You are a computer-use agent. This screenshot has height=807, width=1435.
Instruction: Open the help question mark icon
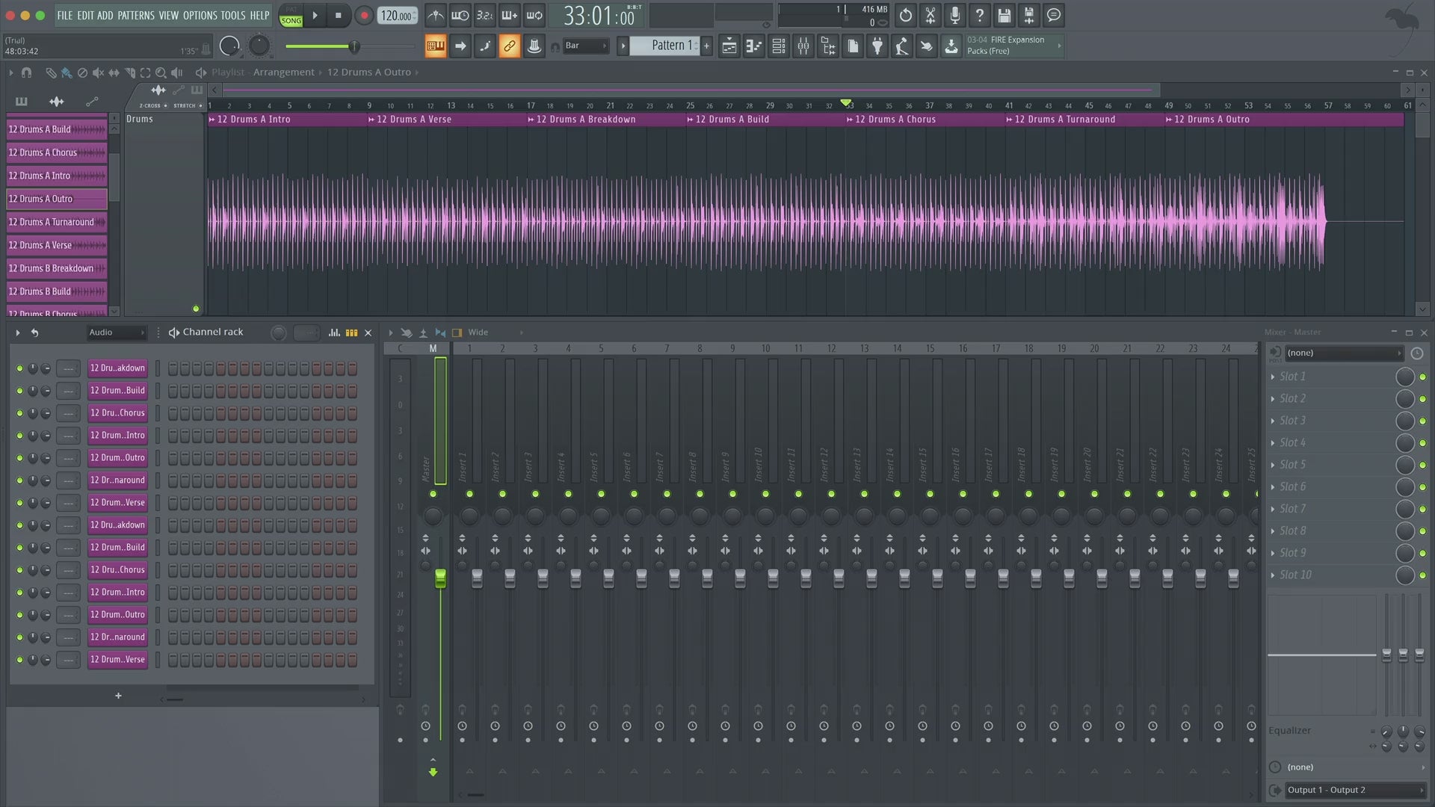coord(979,15)
